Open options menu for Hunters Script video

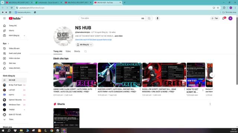coord(140,89)
